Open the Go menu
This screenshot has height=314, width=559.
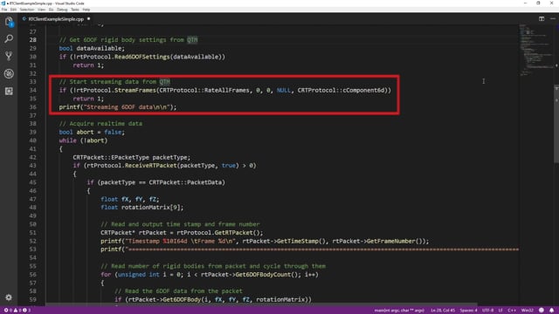click(51, 10)
